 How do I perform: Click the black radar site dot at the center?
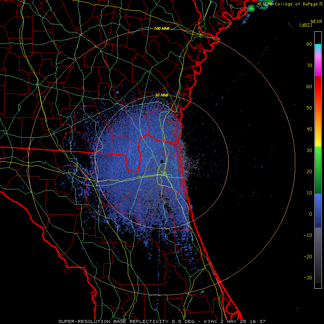[162, 161]
